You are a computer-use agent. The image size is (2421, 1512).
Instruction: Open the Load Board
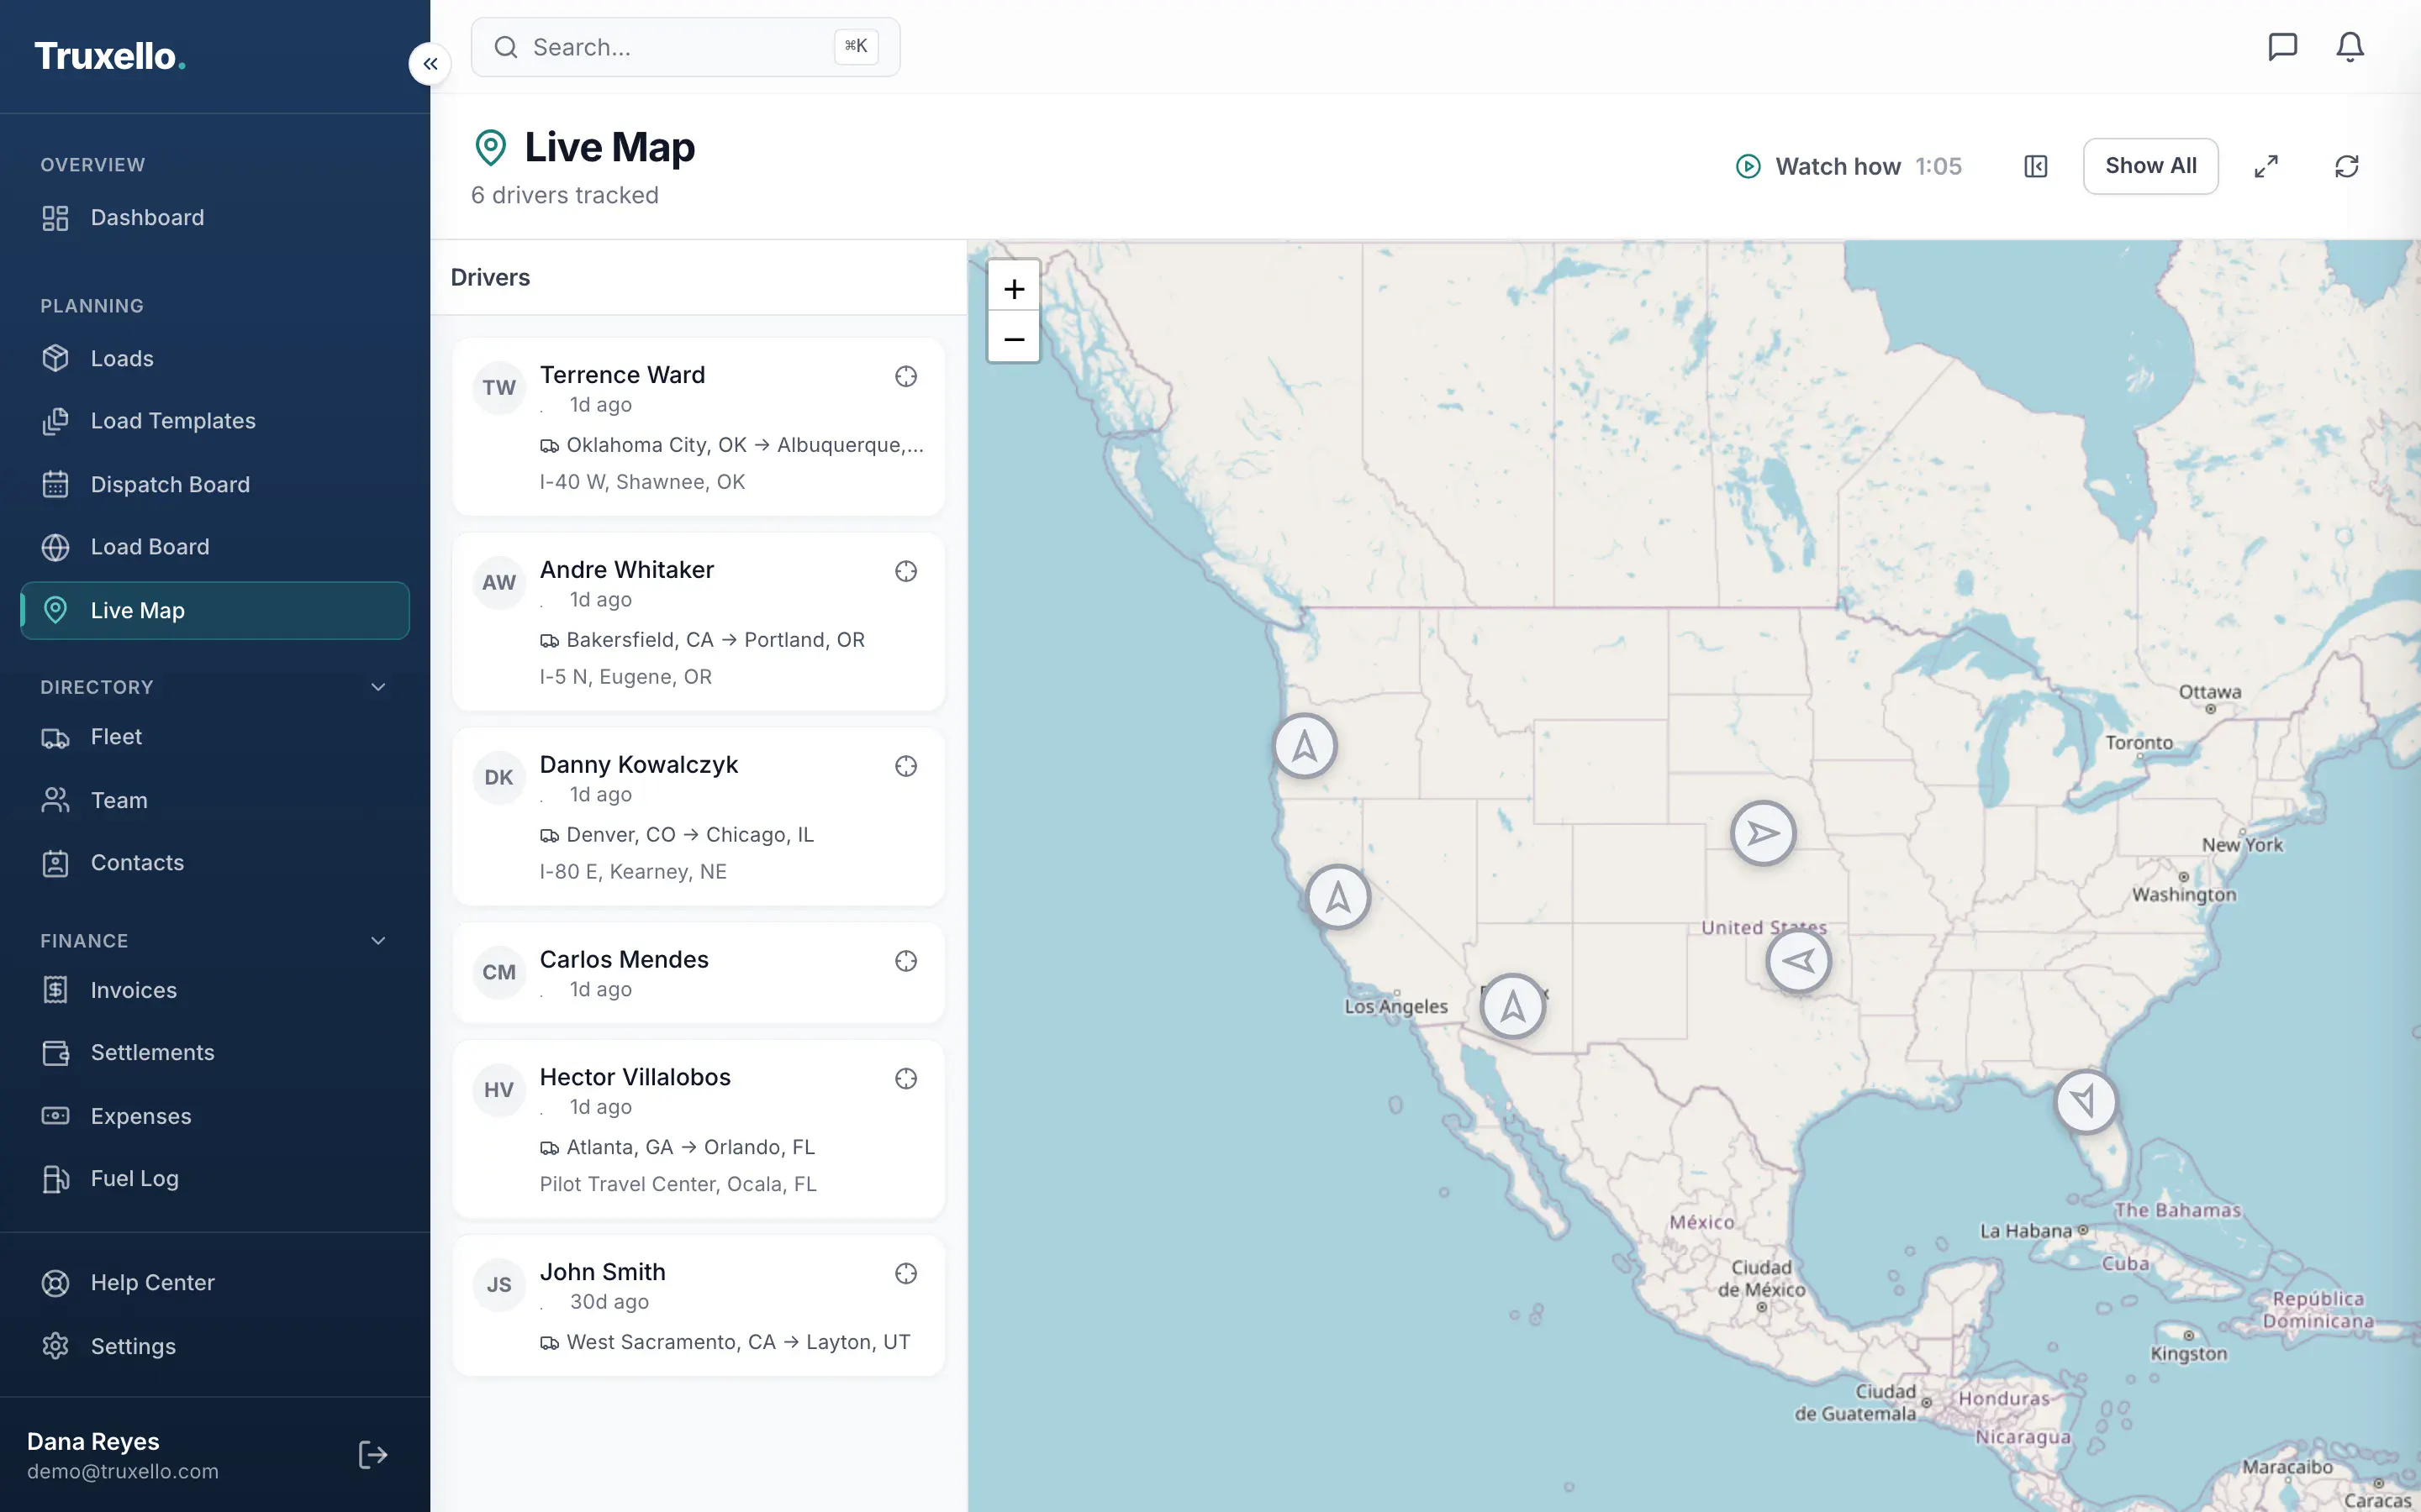[x=215, y=547]
